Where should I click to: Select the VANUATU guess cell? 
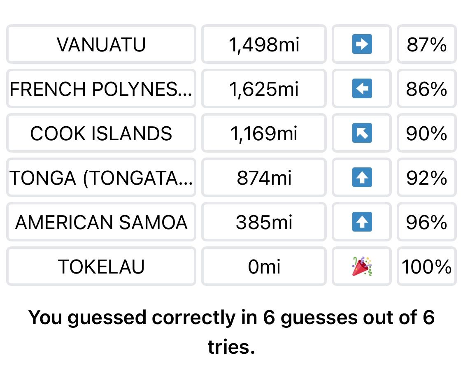[101, 44]
